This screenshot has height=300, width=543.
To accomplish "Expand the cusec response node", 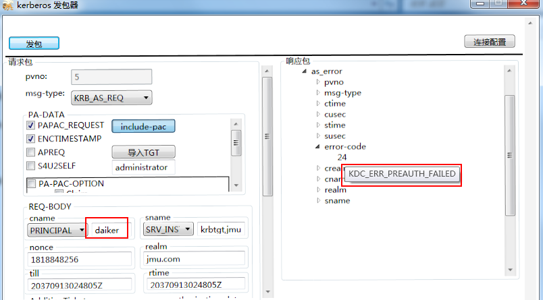I will click(x=318, y=114).
